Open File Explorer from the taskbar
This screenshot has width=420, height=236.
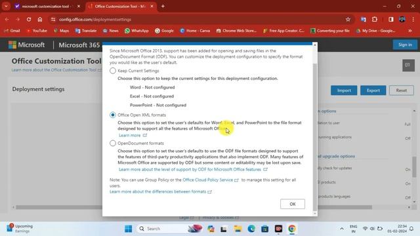[x=238, y=229]
